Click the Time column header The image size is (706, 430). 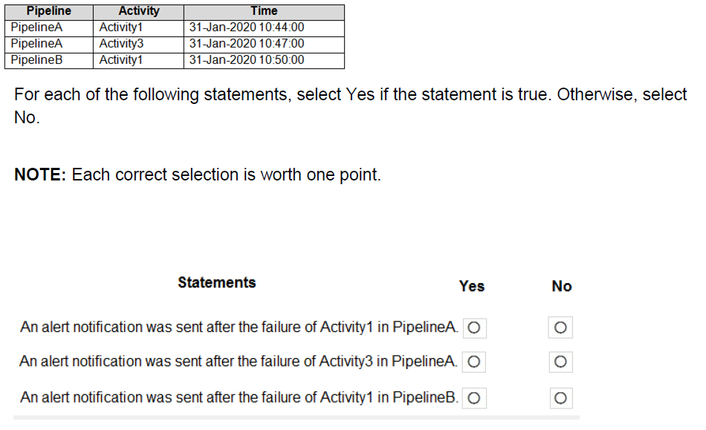[264, 11]
